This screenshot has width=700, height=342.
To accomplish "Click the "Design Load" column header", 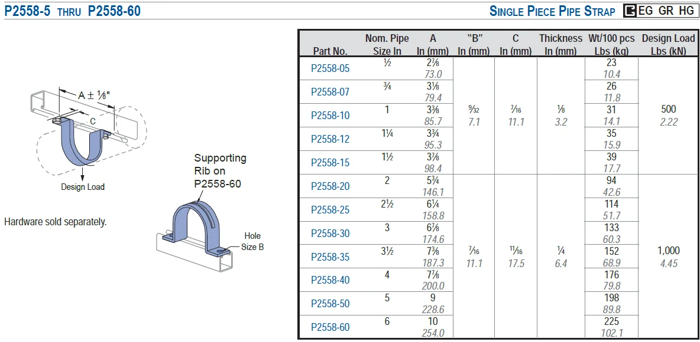I will click(668, 45).
